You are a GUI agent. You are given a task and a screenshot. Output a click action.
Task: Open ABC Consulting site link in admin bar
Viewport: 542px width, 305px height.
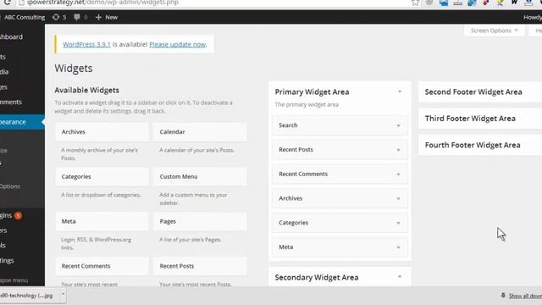click(x=25, y=17)
